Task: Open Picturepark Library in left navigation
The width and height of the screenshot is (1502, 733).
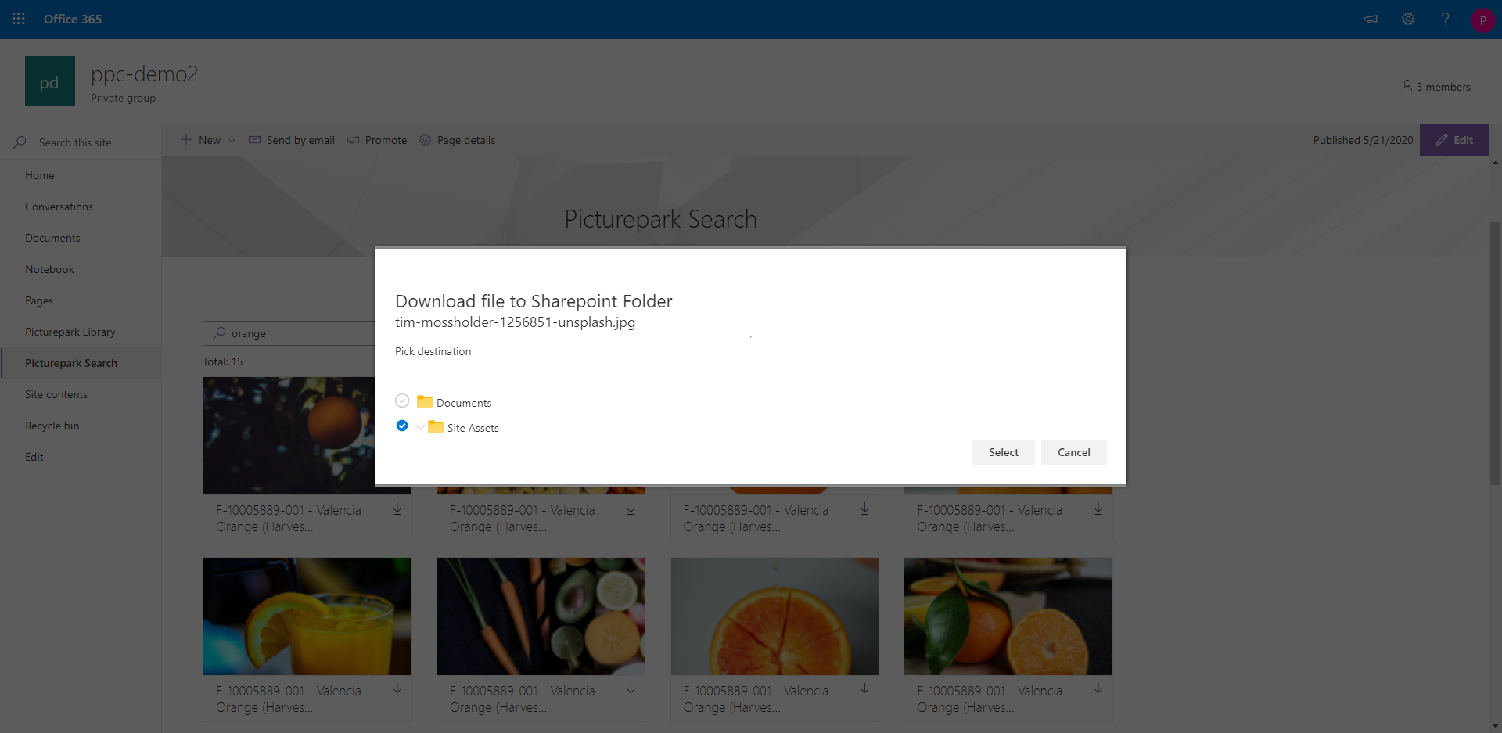Action: click(70, 332)
